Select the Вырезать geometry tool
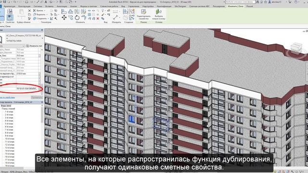Screen dimensions: 308x173 (x=39, y=14)
